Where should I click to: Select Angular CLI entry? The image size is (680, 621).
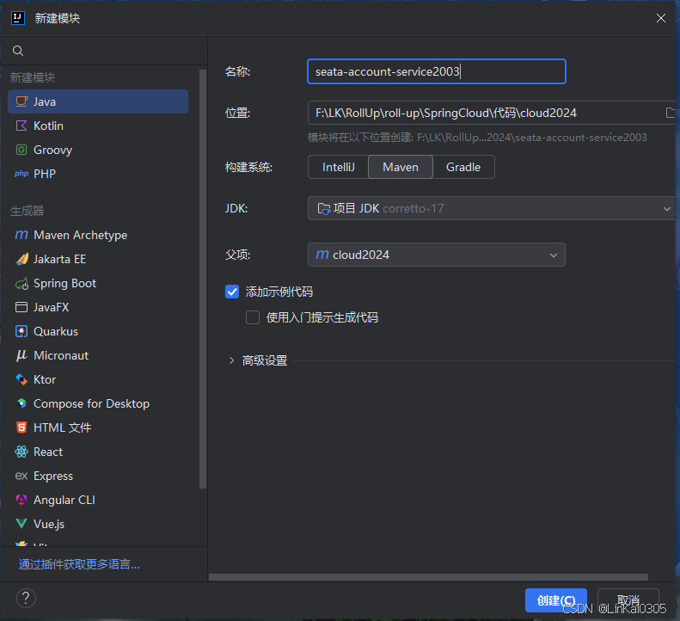(98, 500)
